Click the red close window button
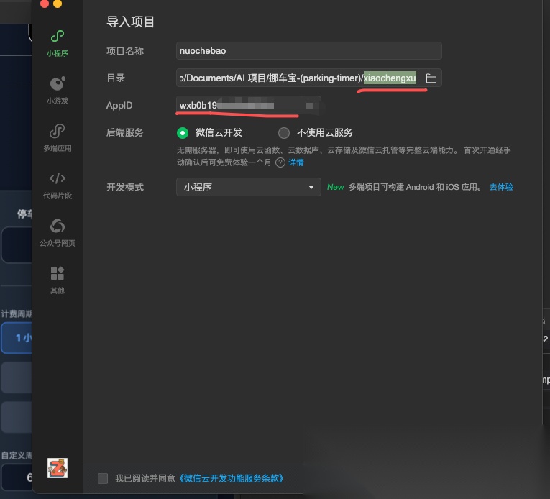The width and height of the screenshot is (550, 499). 45,4
